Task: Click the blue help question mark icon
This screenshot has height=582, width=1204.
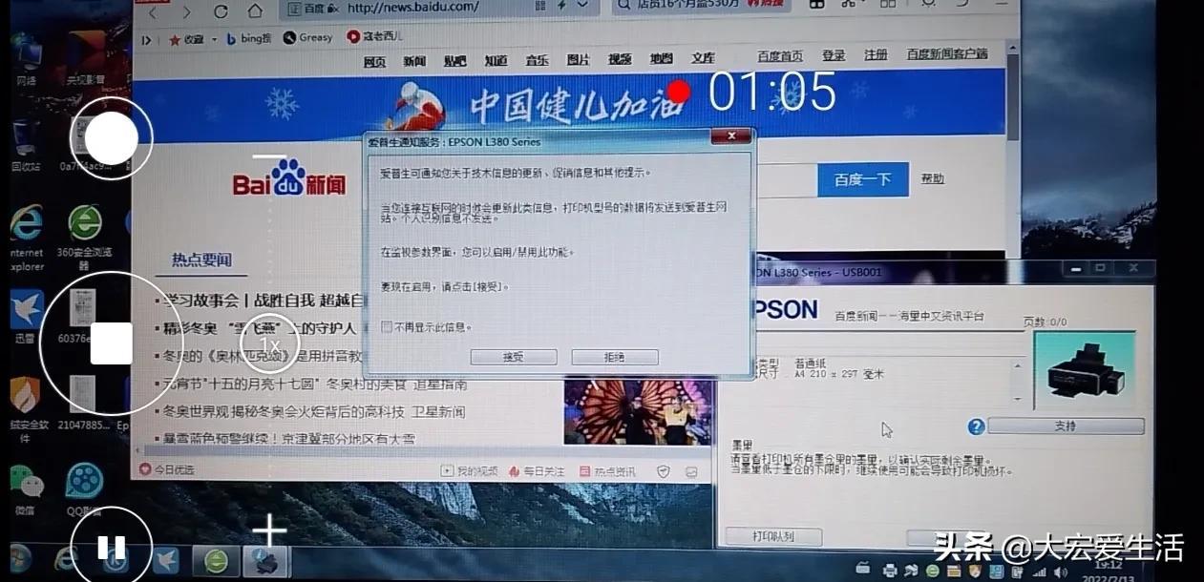Action: coord(975,426)
